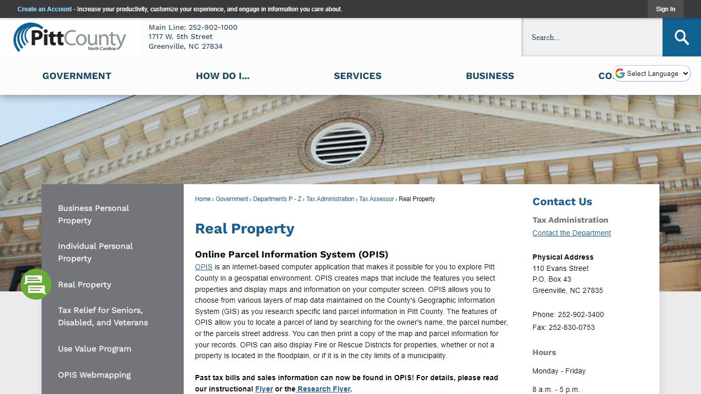Click the P.O. Box 43 line

[x=552, y=279]
